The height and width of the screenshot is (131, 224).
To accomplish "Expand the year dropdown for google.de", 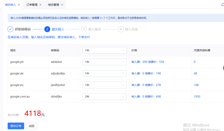I will [x=104, y=73].
